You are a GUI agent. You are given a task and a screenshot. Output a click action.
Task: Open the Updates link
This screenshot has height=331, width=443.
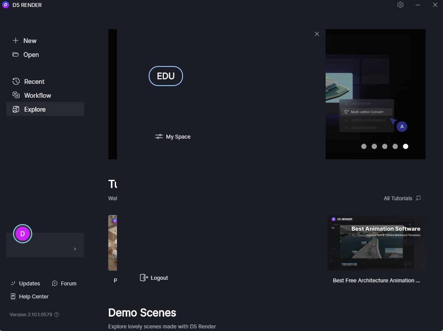click(25, 283)
